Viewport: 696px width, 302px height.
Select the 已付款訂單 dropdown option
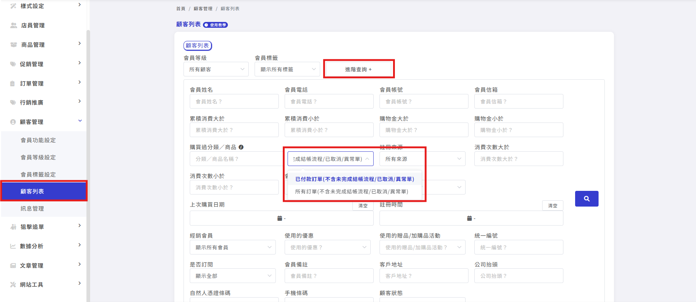point(355,179)
